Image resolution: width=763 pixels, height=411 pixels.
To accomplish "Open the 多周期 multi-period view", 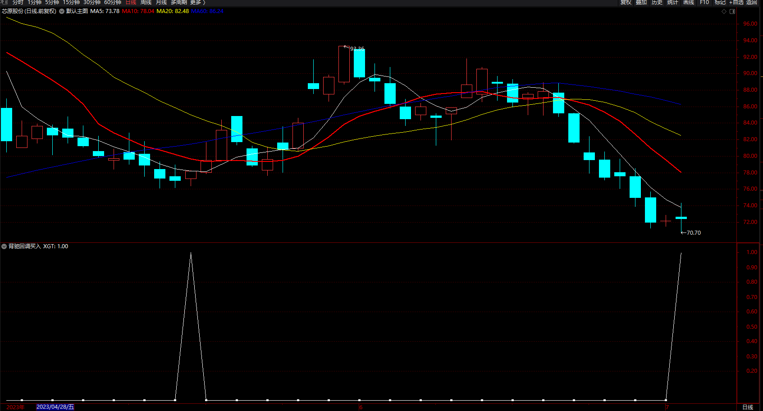I will (x=178, y=2).
